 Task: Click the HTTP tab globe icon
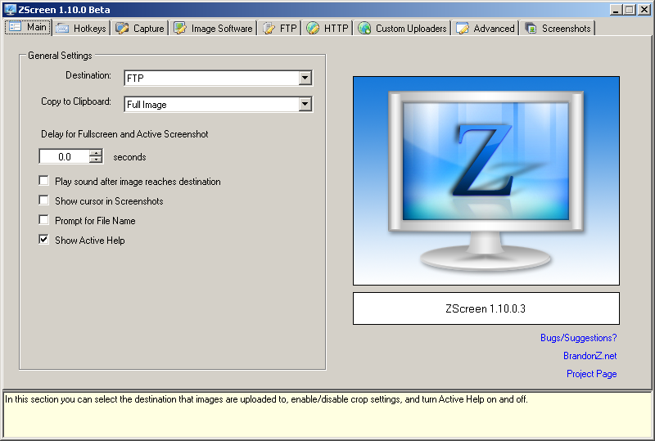tap(313, 28)
